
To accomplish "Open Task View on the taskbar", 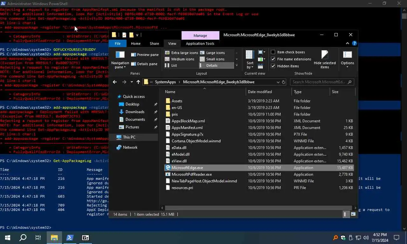I will tap(38, 238).
